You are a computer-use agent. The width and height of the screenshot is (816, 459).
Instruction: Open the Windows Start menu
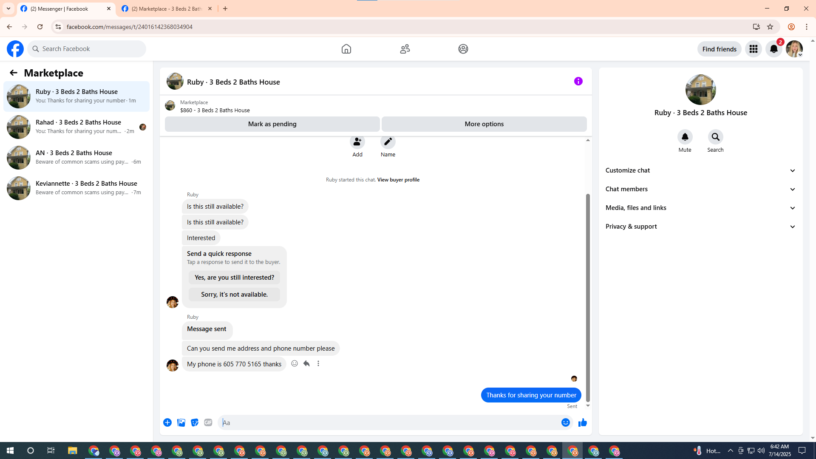pyautogui.click(x=10, y=450)
